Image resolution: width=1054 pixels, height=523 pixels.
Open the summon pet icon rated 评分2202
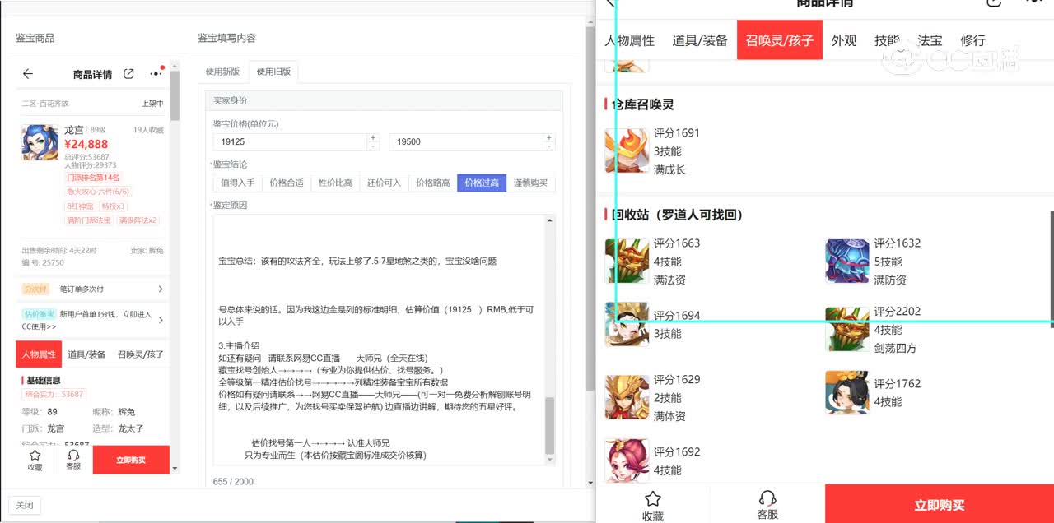click(x=846, y=329)
